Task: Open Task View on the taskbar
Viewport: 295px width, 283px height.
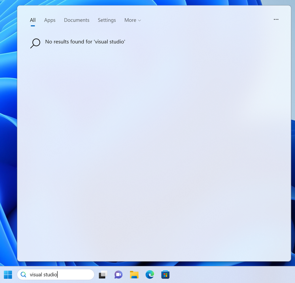Action: (103, 275)
